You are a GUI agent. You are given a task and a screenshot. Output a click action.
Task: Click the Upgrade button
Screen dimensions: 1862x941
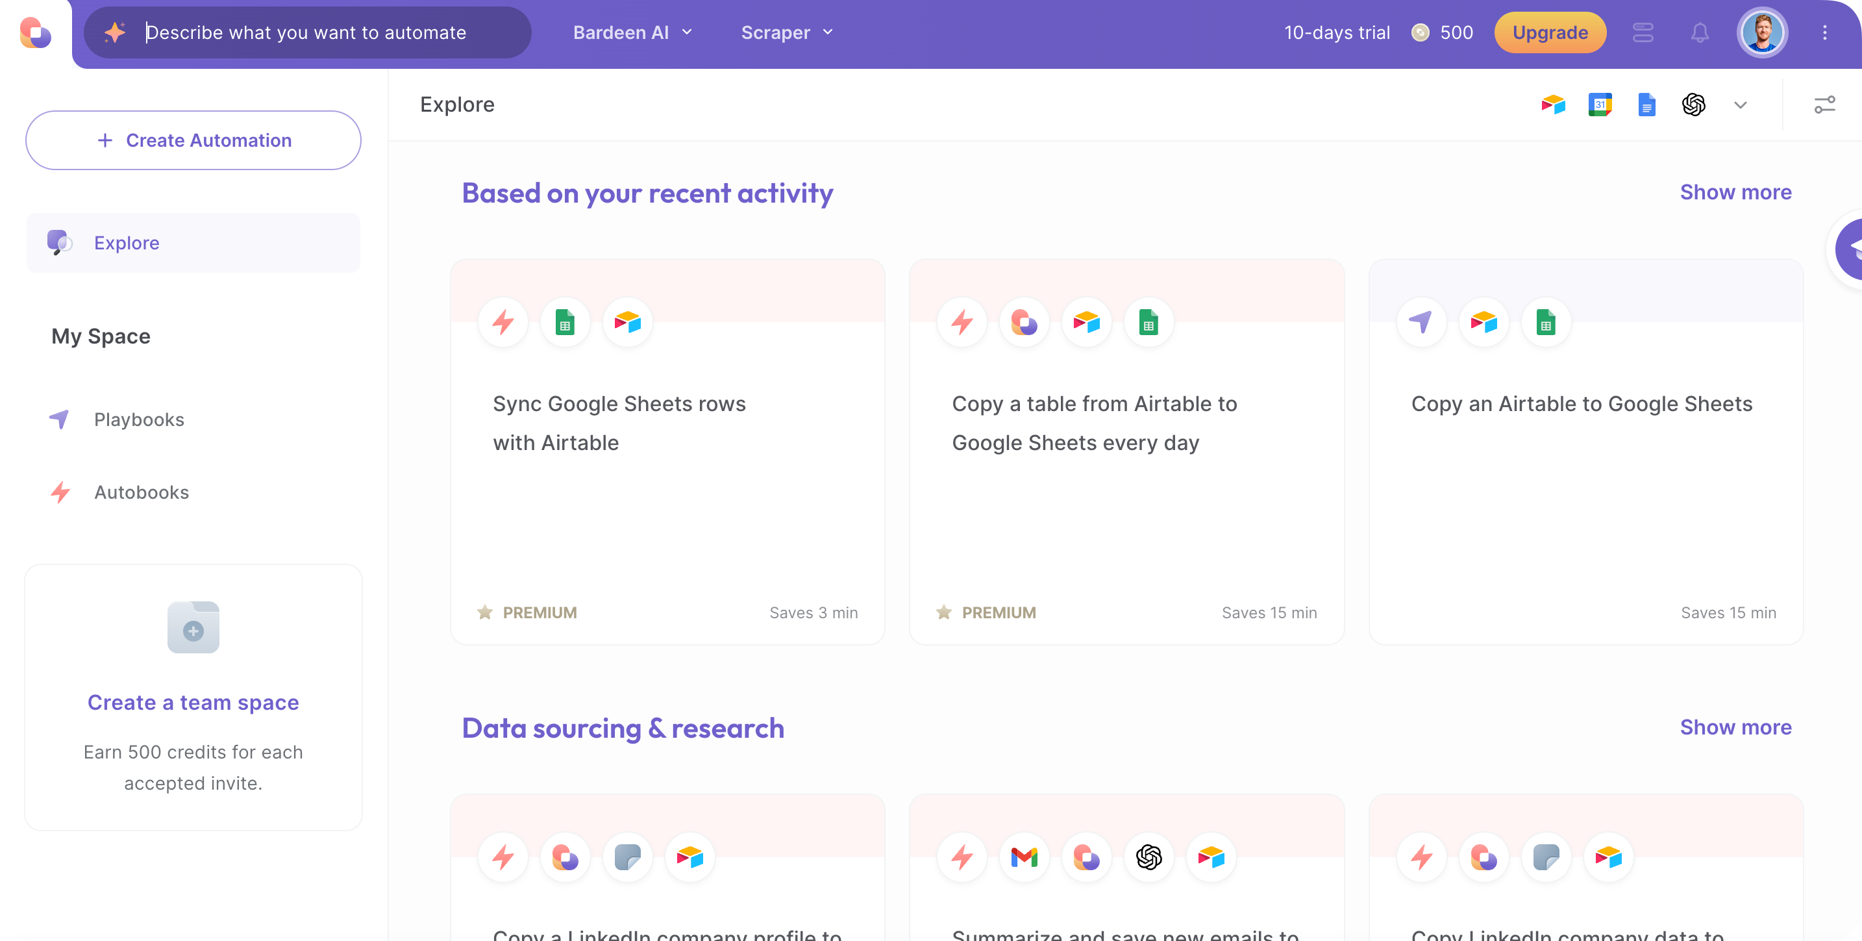click(1550, 32)
